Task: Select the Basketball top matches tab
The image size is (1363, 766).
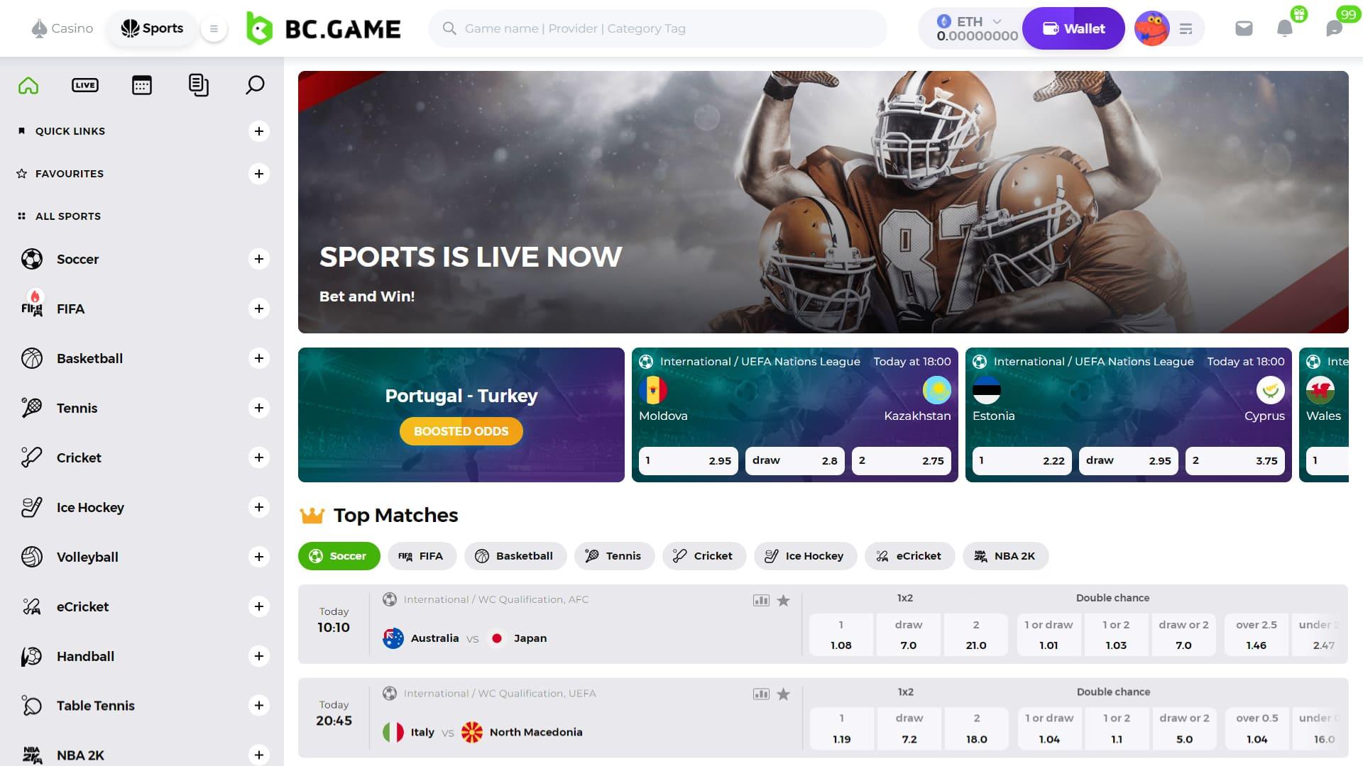Action: [x=515, y=556]
